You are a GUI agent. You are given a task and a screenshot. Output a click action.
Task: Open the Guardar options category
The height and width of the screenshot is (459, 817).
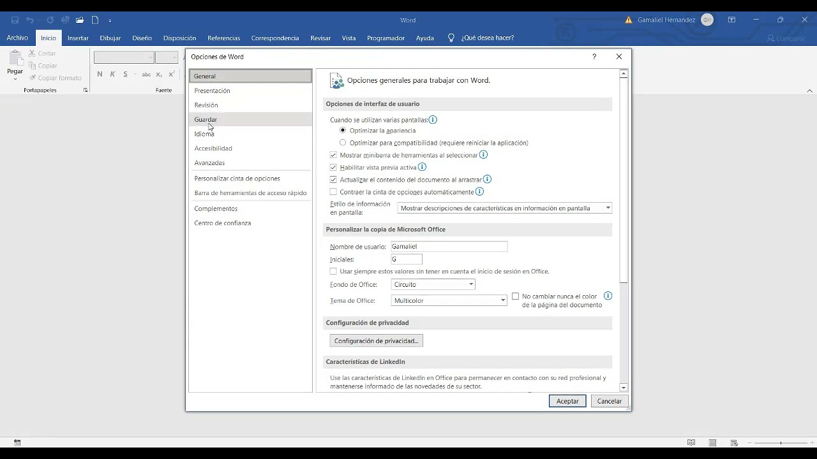coord(250,119)
